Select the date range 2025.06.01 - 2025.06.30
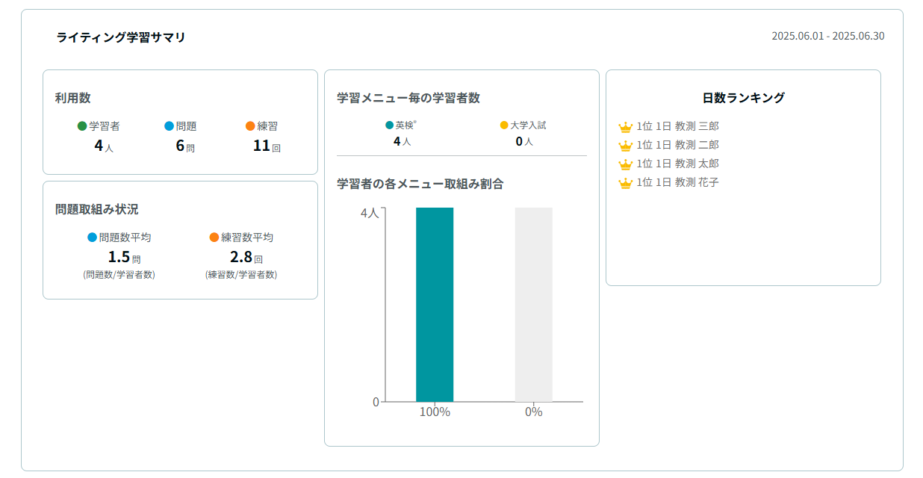Viewport: 923px width, 478px height. tap(827, 36)
